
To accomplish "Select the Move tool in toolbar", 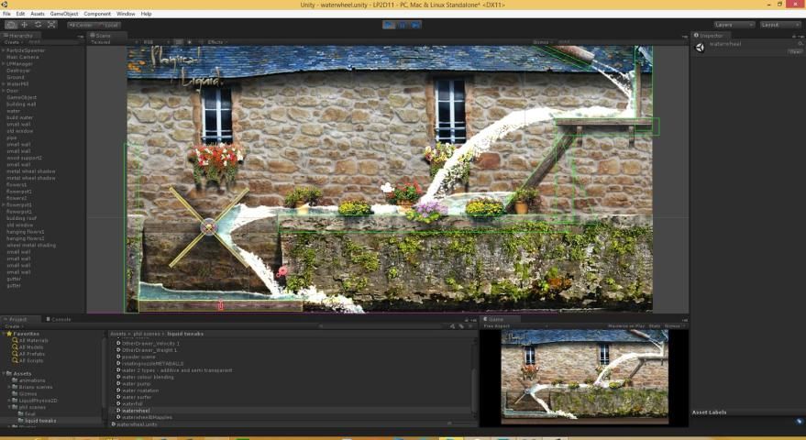I will coord(25,25).
